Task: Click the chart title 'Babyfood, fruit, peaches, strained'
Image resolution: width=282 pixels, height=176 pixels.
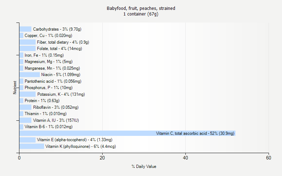Action: coord(141,8)
